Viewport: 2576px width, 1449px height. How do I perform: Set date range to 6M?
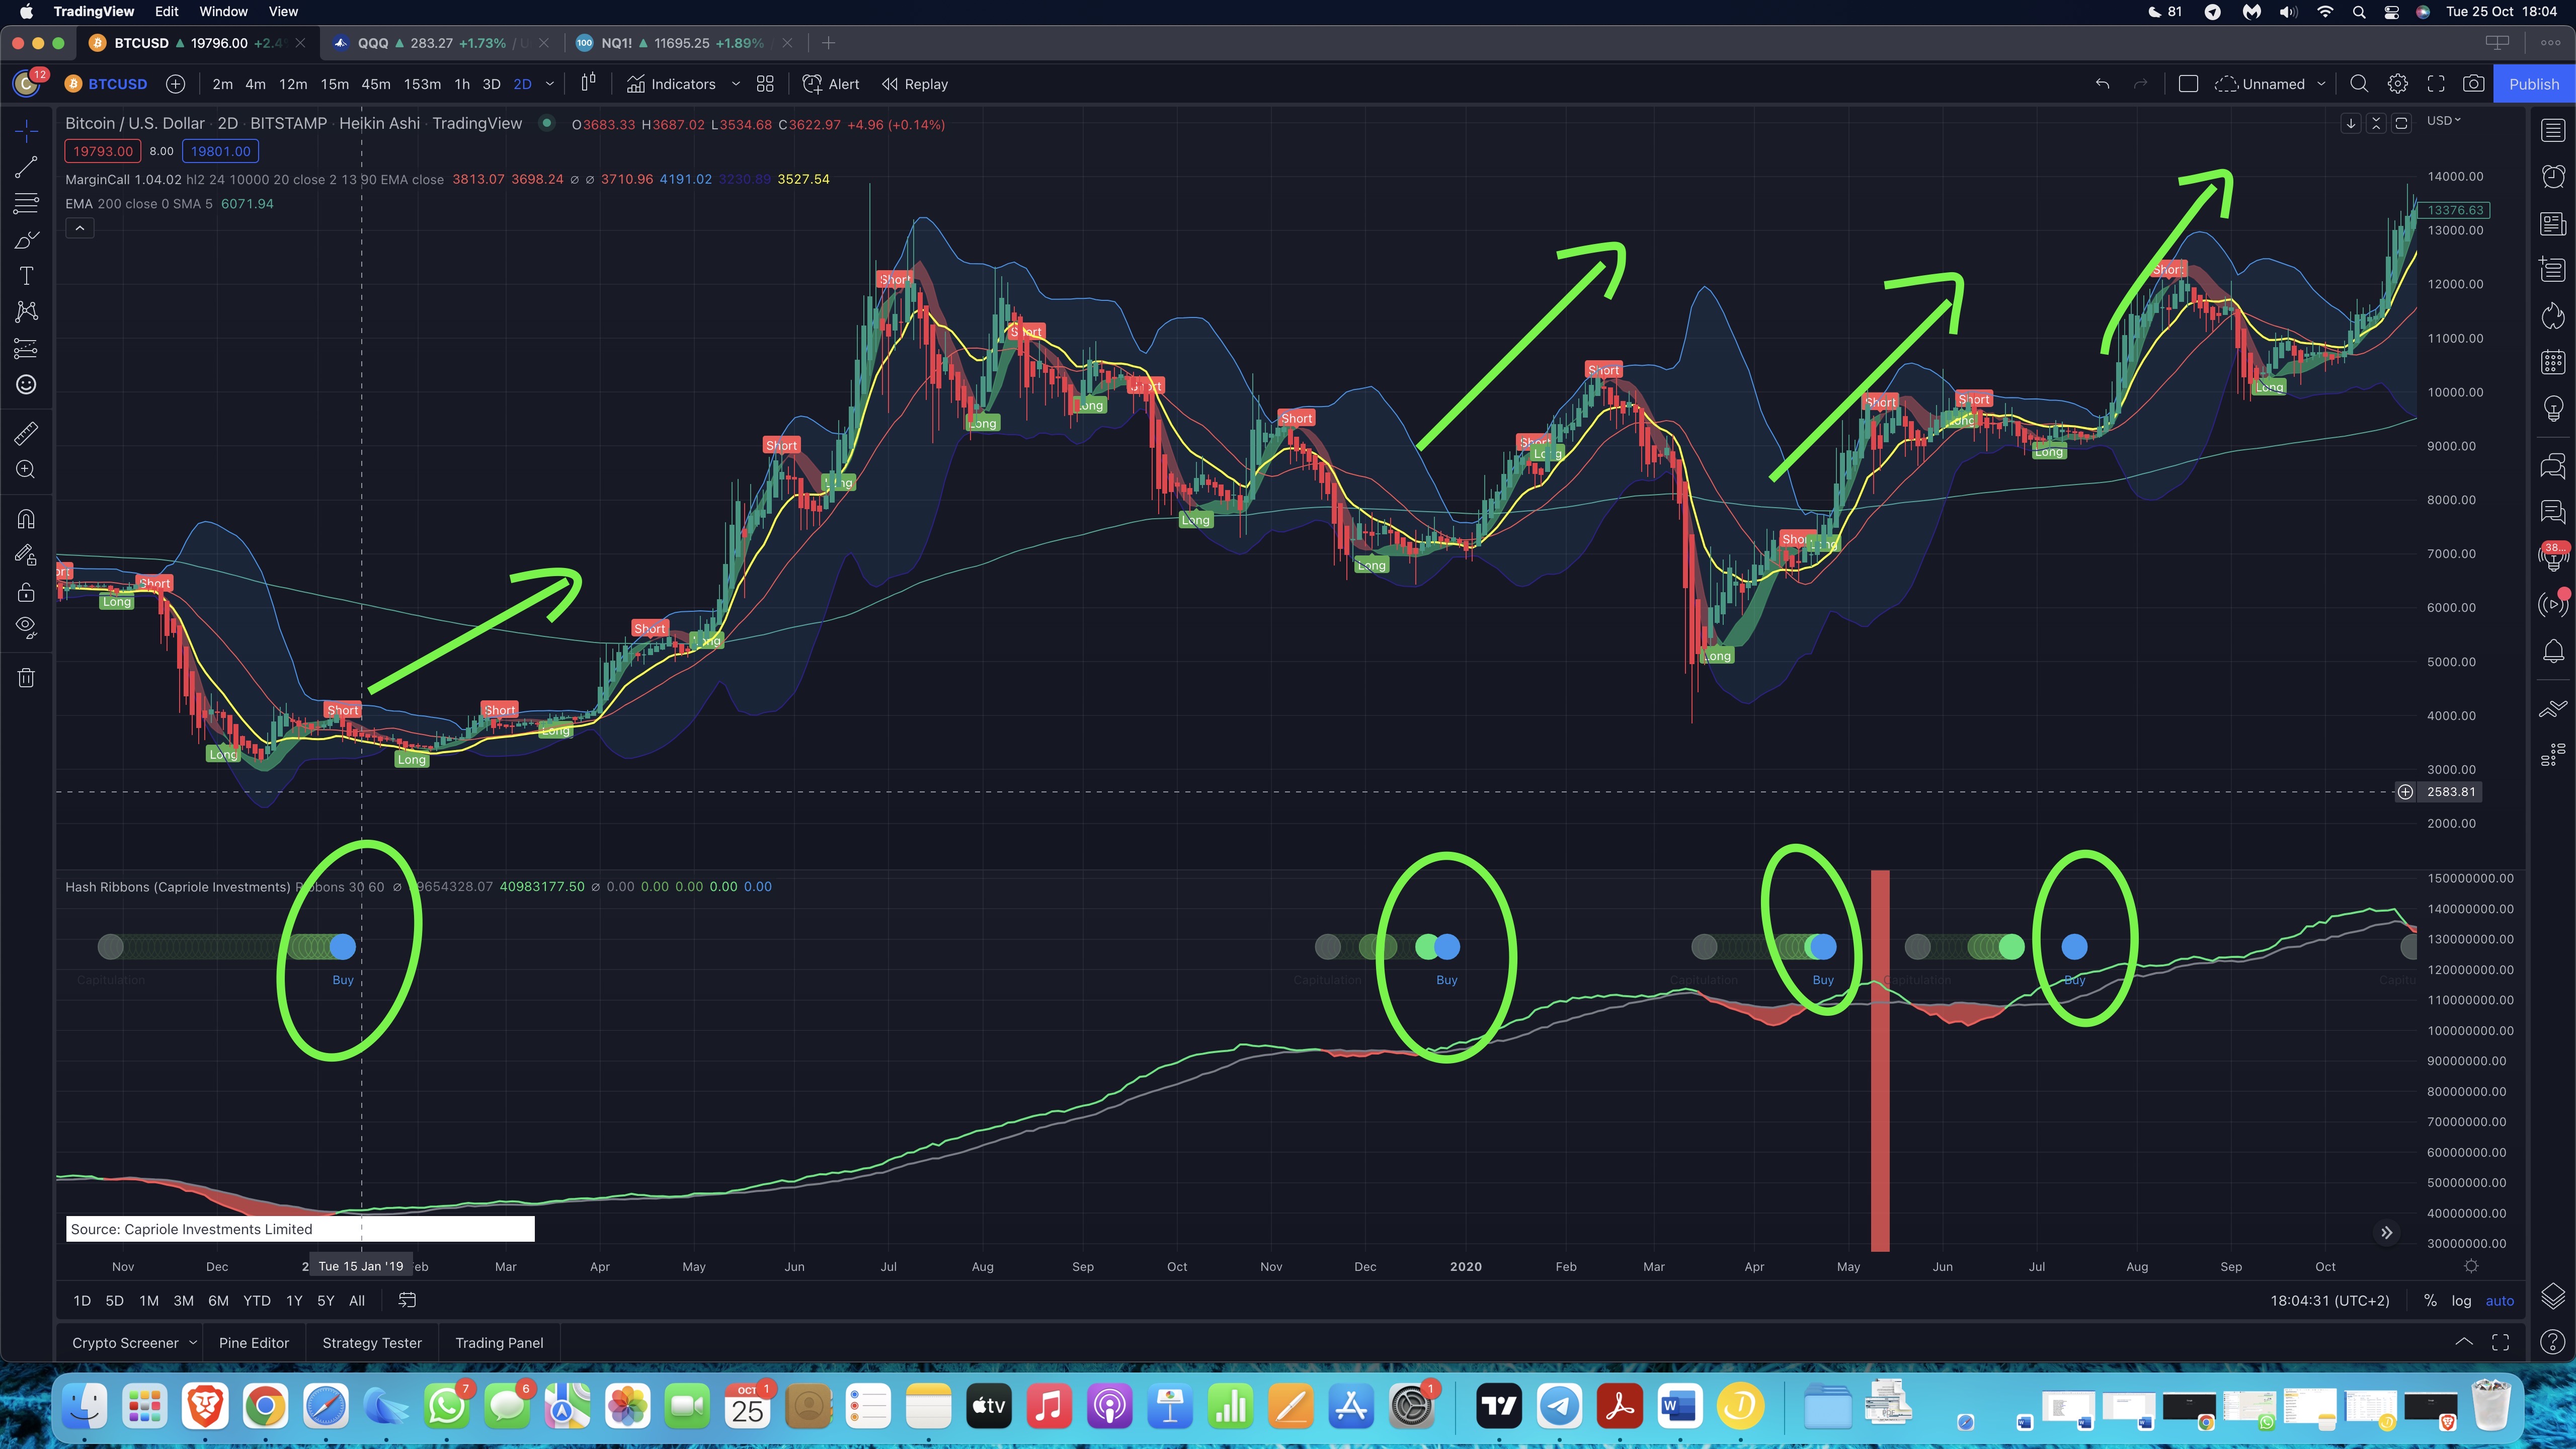[218, 1301]
